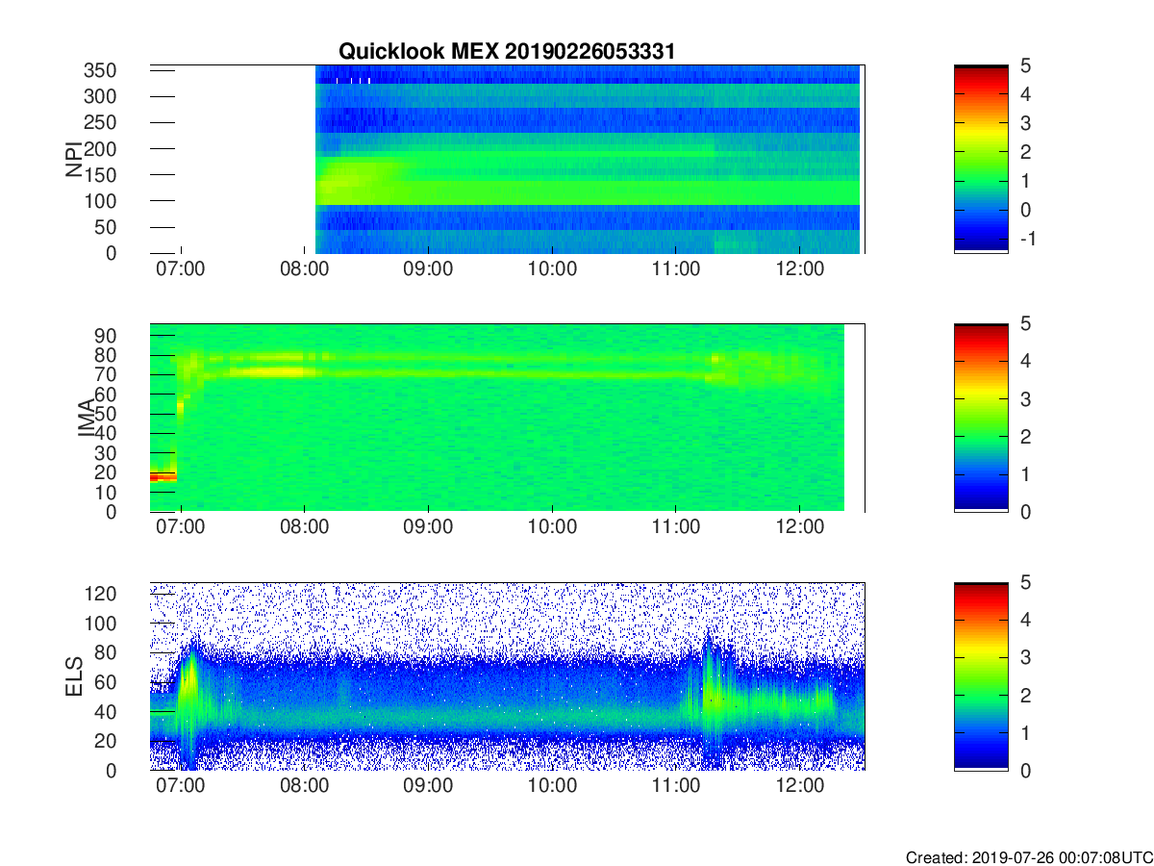Click the 10:00 label under IMA plot

pos(552,527)
